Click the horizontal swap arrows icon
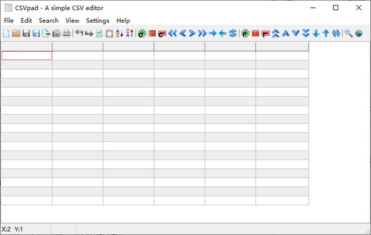 coord(233,33)
